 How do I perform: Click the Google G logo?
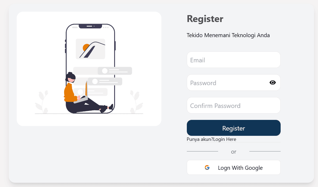coord(207,167)
